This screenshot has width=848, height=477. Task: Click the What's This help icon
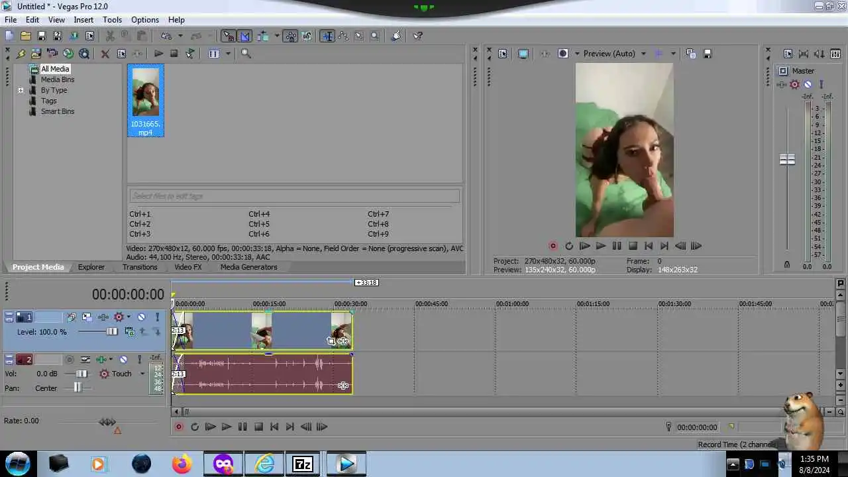pyautogui.click(x=417, y=36)
